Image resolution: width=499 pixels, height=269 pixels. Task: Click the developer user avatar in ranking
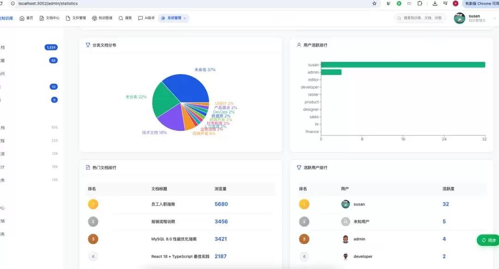[x=345, y=256]
